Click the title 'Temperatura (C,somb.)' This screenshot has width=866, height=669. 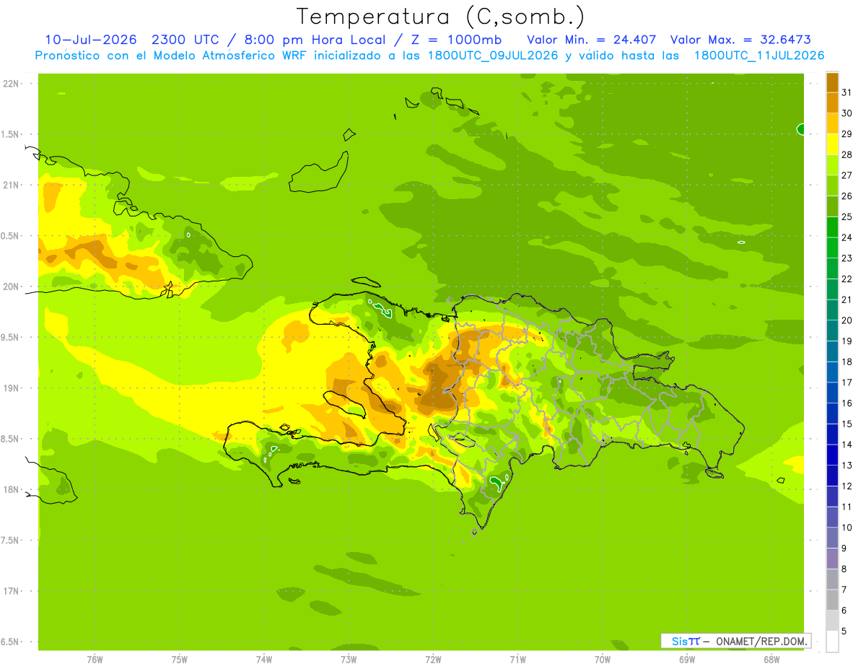pos(441,17)
